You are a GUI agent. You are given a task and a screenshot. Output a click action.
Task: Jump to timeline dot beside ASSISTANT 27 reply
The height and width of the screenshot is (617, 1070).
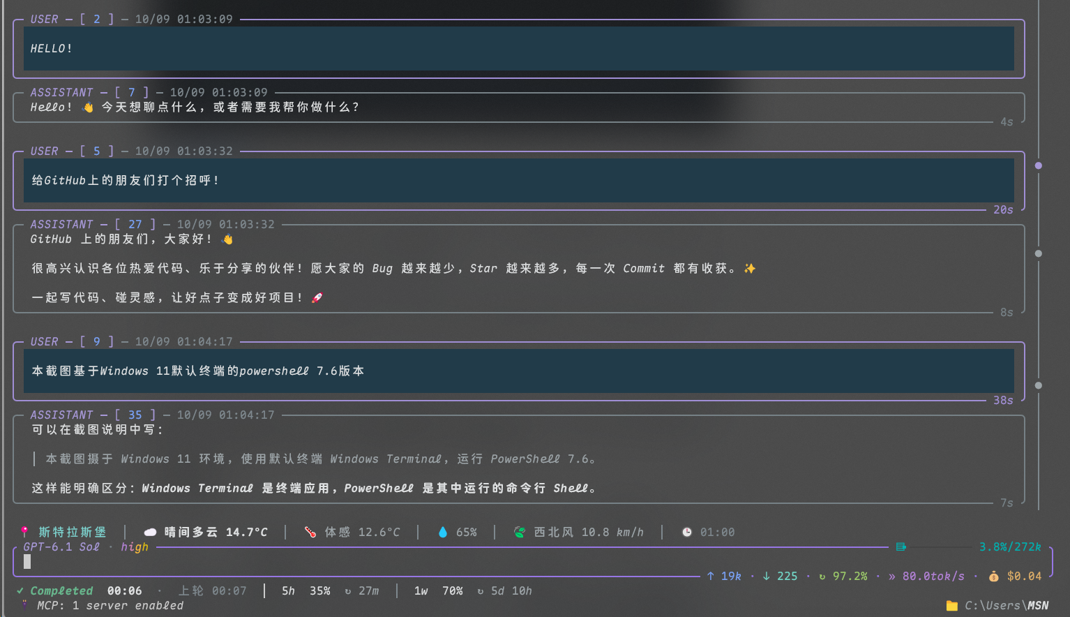1039,253
